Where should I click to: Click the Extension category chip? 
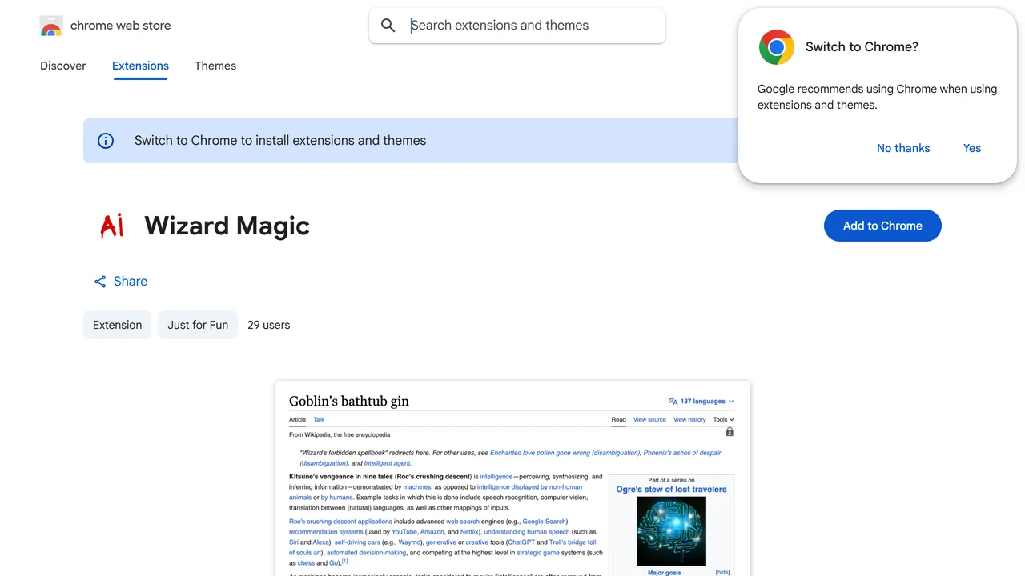click(117, 325)
